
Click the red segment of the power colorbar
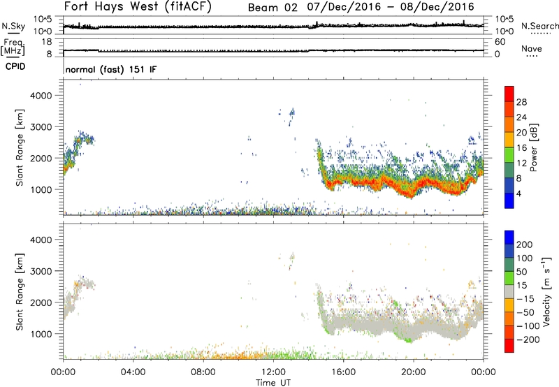click(x=509, y=94)
